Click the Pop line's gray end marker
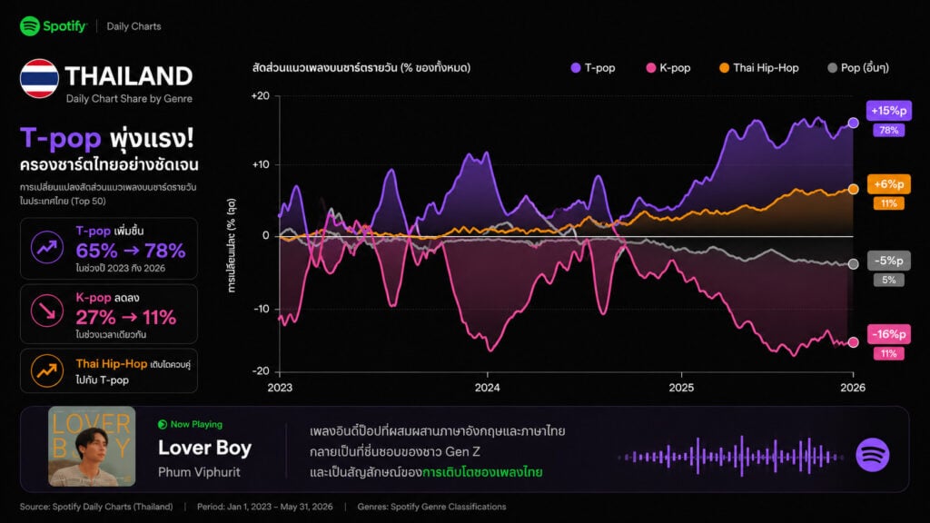 pyautogui.click(x=853, y=264)
